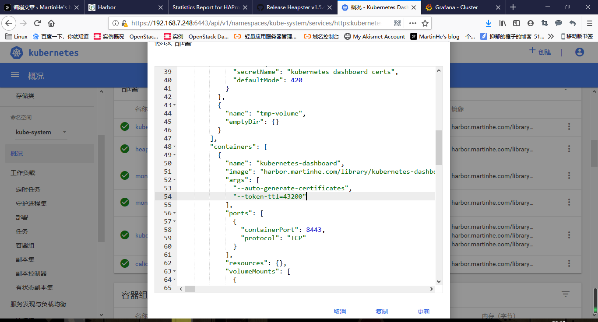Open the QR code icon in address bar

[397, 23]
